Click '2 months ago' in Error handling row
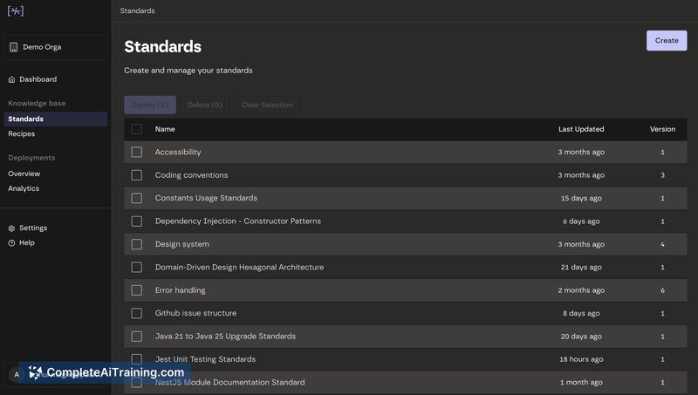Screen dimensions: 698x395 point(581,290)
